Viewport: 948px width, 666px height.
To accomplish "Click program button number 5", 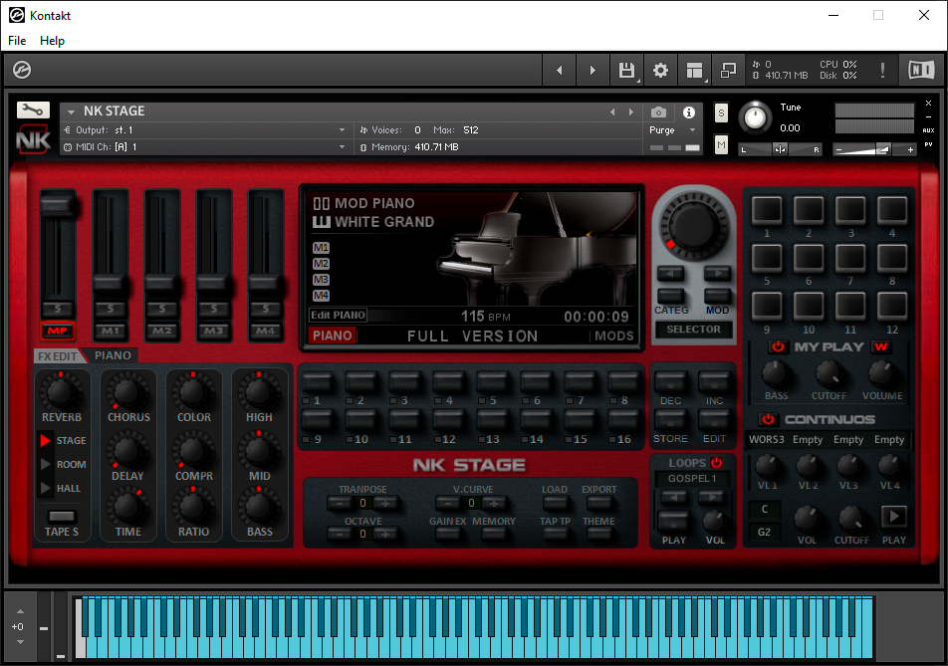I will [x=492, y=381].
